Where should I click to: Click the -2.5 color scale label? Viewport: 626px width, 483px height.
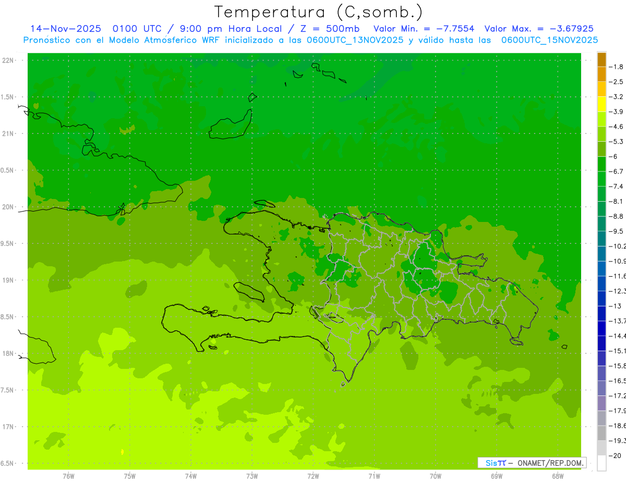point(616,82)
